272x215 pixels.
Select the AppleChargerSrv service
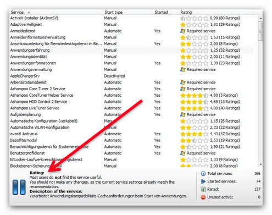pyautogui.click(x=25, y=76)
